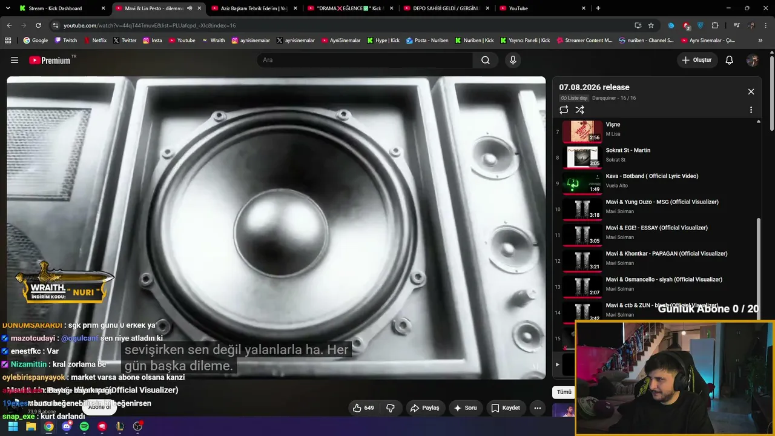Image resolution: width=775 pixels, height=436 pixels.
Task: Shuffle the playlist
Action: click(x=579, y=110)
